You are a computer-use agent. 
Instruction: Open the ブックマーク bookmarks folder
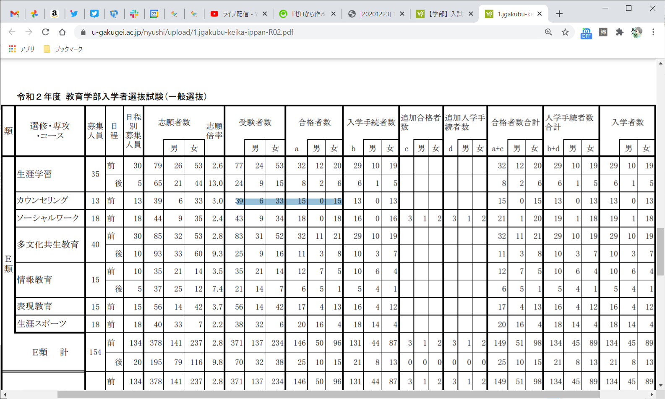pyautogui.click(x=63, y=49)
